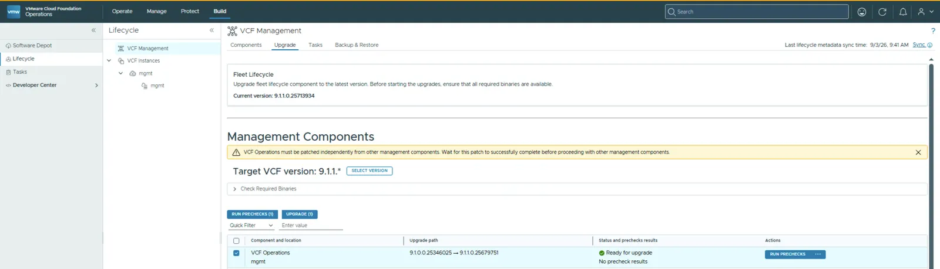Collapse the left navigation panel
This screenshot has width=940, height=269.
[93, 30]
